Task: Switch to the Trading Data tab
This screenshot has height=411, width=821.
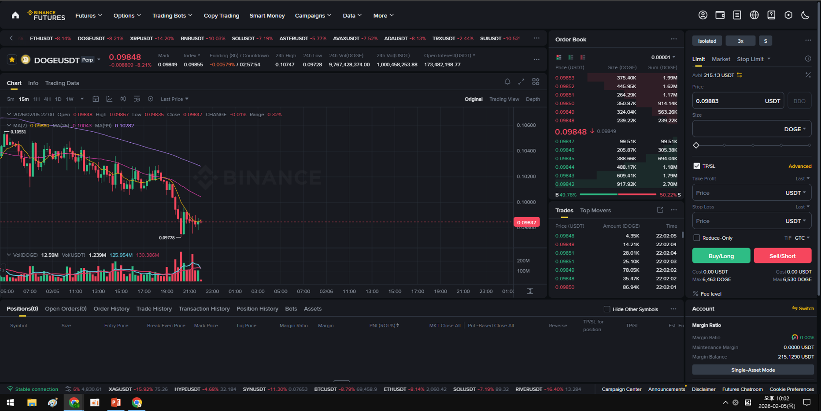Action: (62, 83)
